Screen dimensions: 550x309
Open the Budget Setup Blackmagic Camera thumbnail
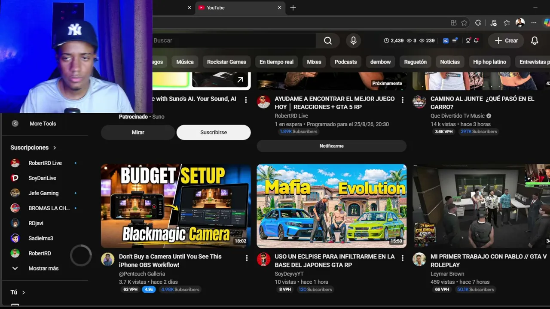[176, 206]
